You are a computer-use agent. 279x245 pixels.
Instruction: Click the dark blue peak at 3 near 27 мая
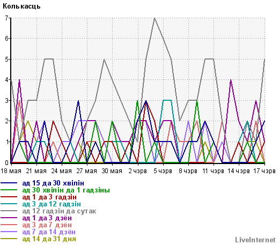click(x=78, y=101)
